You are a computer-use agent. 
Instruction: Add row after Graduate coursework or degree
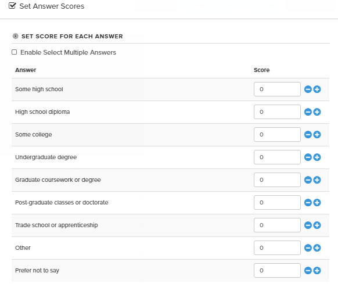click(317, 180)
